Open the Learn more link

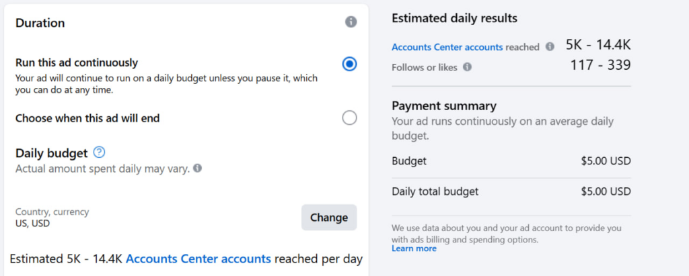(414, 248)
